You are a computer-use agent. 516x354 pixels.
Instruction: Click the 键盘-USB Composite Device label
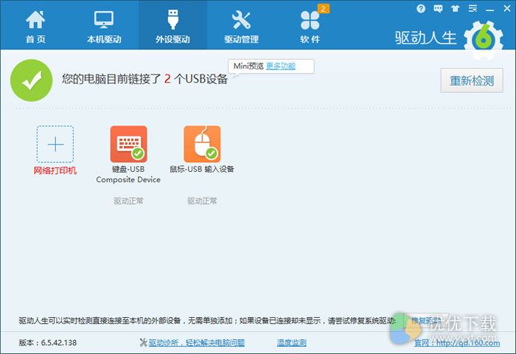128,175
